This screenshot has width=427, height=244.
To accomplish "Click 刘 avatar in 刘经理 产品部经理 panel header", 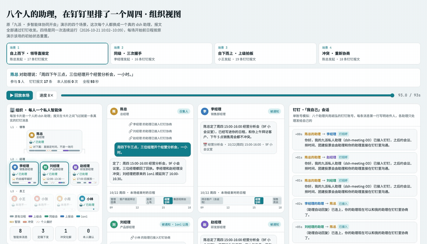I will (x=114, y=224).
